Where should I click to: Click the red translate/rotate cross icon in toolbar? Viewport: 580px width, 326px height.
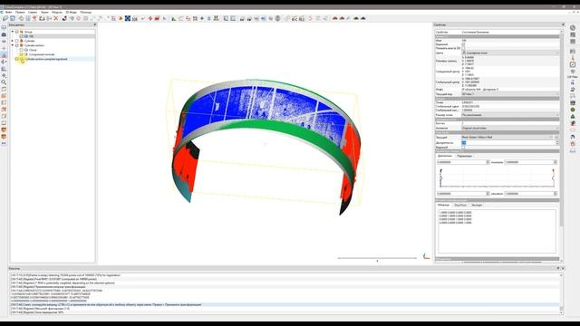click(150, 18)
